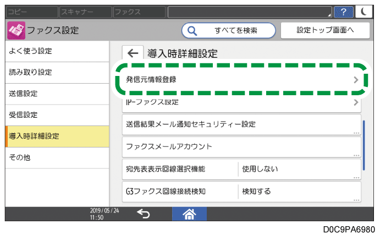Switch to the スキャナー tab
This screenshot has width=380, height=235.
click(86, 12)
